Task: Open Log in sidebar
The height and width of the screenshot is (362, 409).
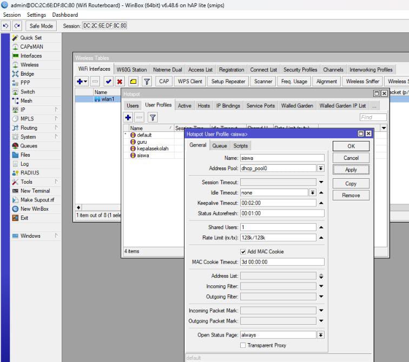Action: (24, 164)
